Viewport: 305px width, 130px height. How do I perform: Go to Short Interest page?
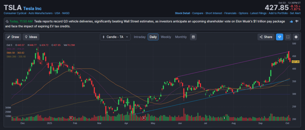[213, 13]
